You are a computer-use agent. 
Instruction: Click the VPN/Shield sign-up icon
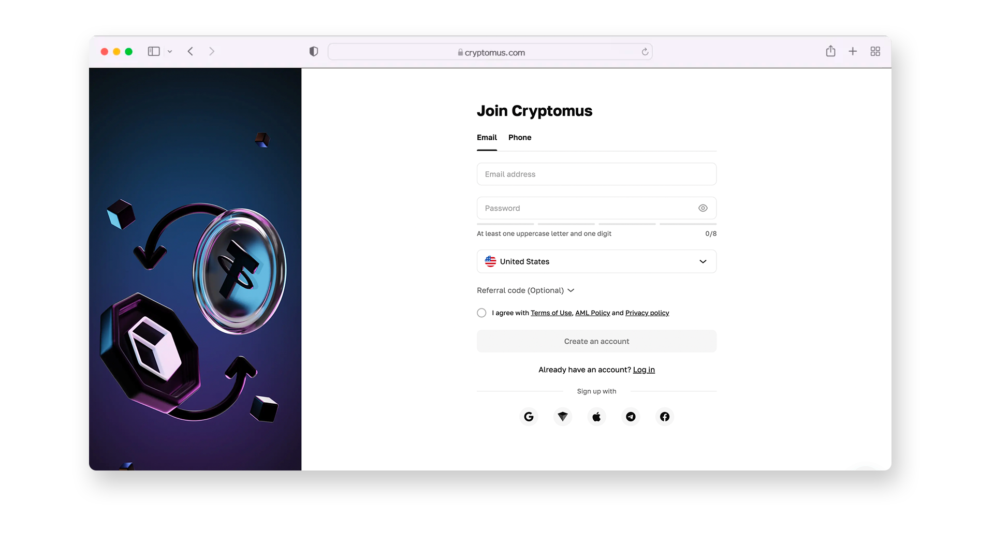(563, 416)
